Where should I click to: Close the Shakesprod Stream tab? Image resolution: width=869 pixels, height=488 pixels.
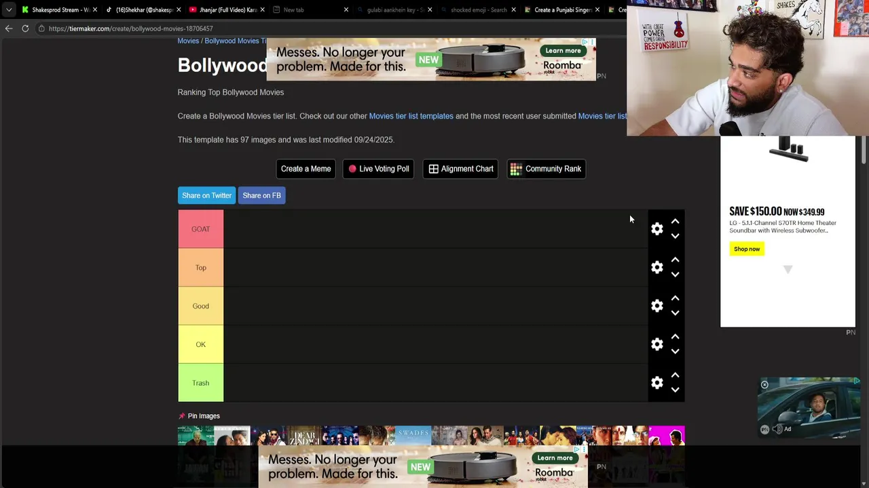click(x=94, y=9)
